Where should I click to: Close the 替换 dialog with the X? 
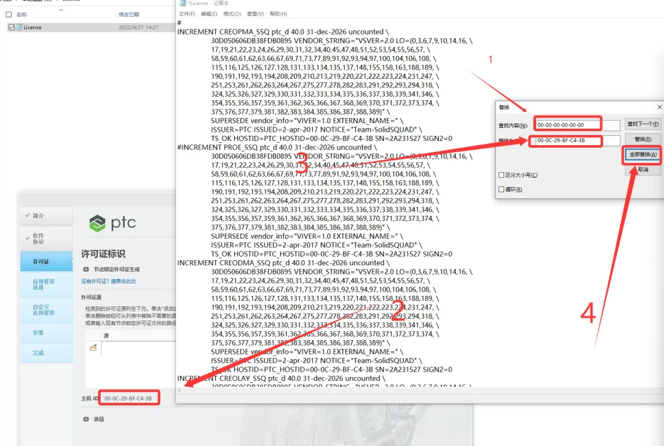pos(659,107)
